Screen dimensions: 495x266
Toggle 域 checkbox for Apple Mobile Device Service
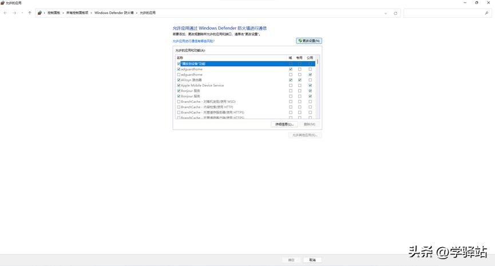tap(291, 85)
